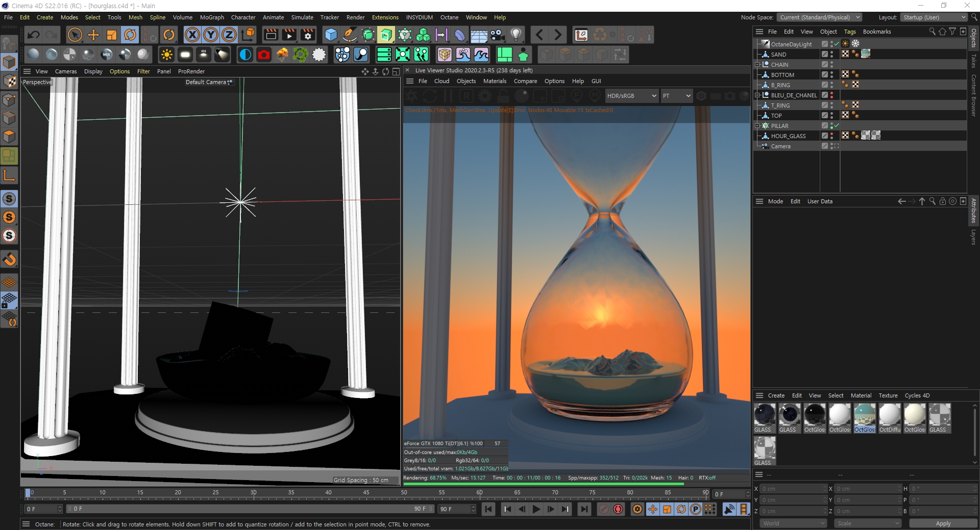Play the animation forward

coord(536,509)
